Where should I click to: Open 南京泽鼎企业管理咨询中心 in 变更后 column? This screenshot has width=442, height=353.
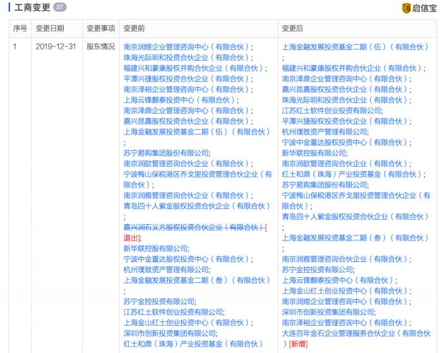pyautogui.click(x=345, y=79)
